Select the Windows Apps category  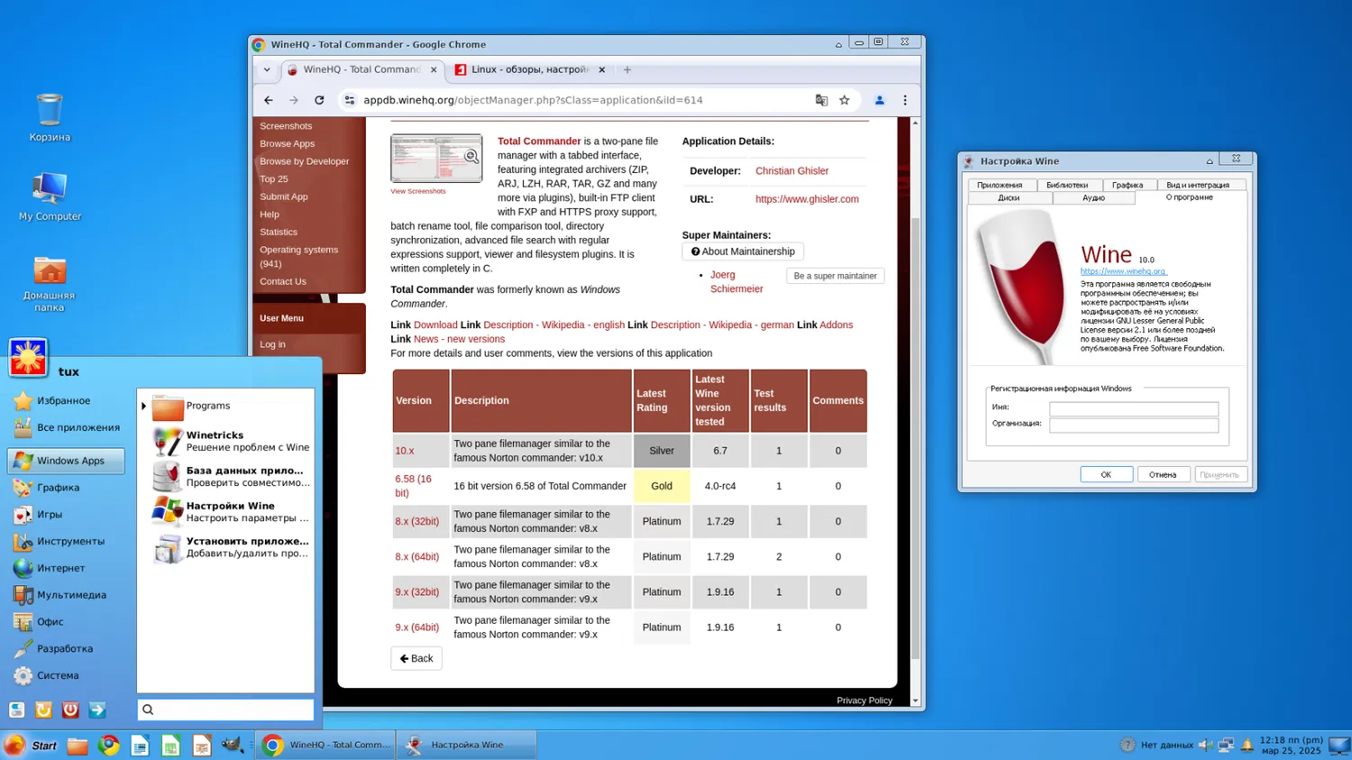(x=66, y=461)
